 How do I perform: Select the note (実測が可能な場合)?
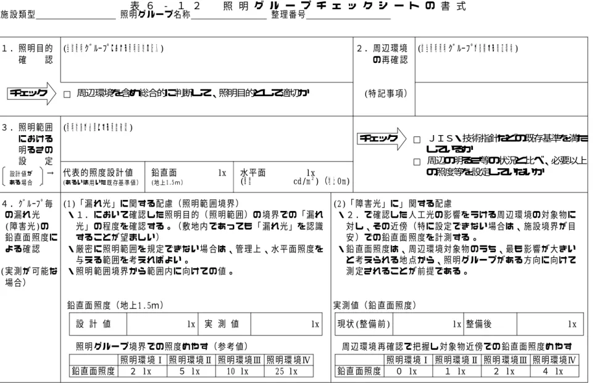click(29, 276)
